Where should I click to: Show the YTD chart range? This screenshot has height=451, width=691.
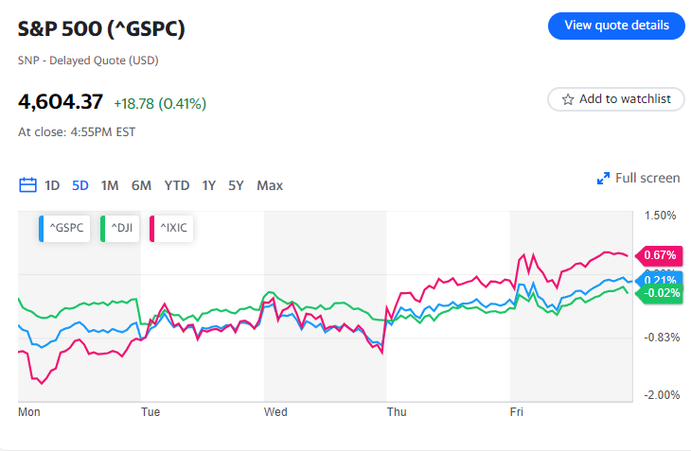177,185
